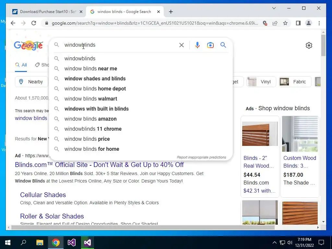Image resolution: width=332 pixels, height=249 pixels.
Task: Click the Google holiday logo
Action: [29, 45]
